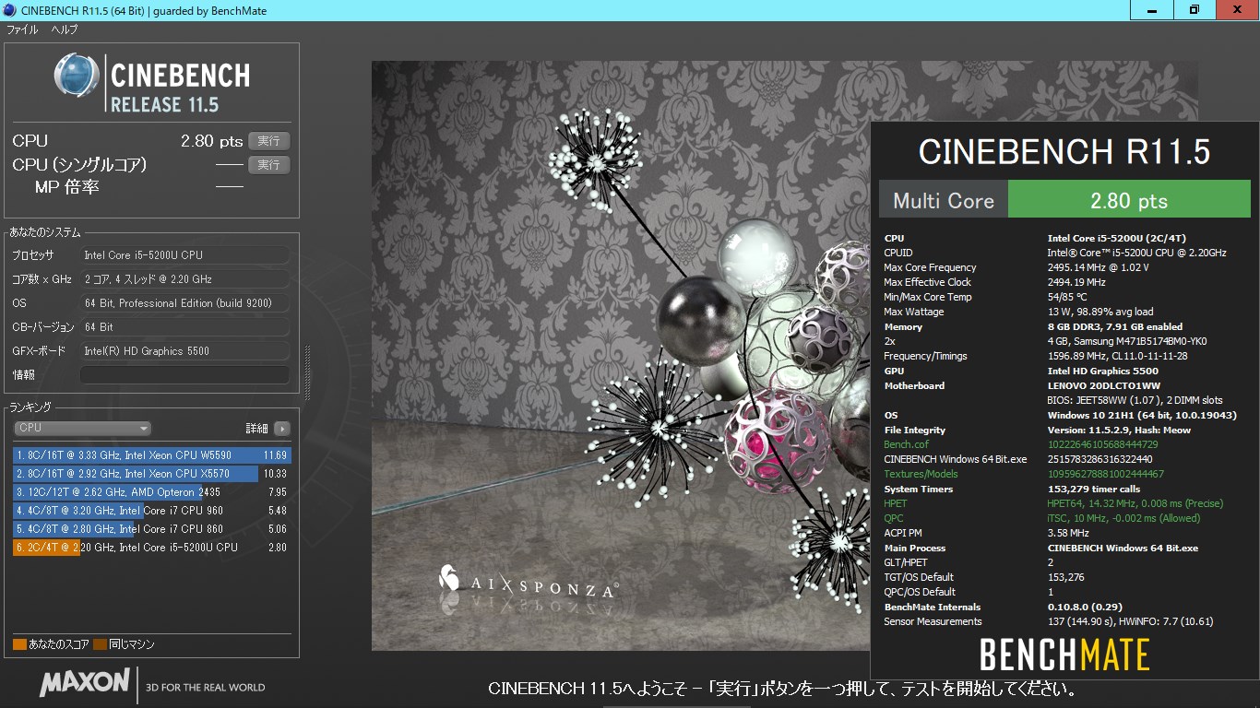Close the CINEBENCH window

tap(1237, 9)
